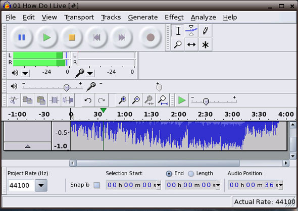298x211 pixels.
Task: Click the Pause transport button
Action: click(22, 37)
